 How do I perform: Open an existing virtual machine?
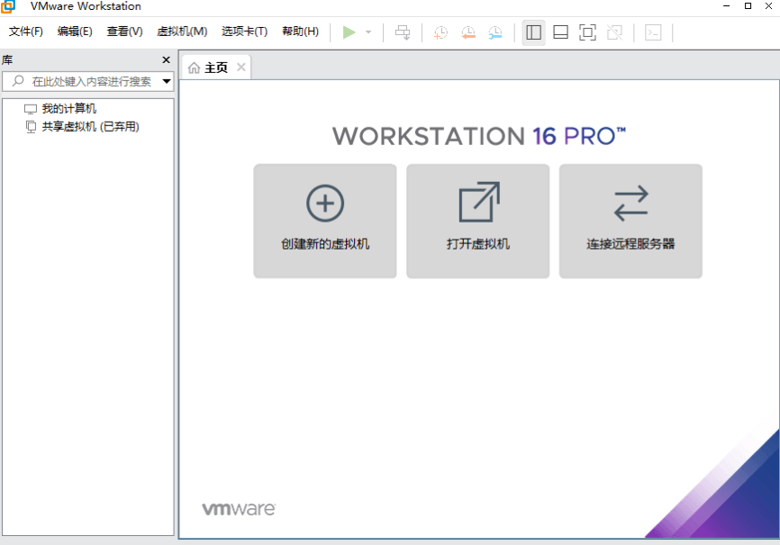(x=477, y=221)
